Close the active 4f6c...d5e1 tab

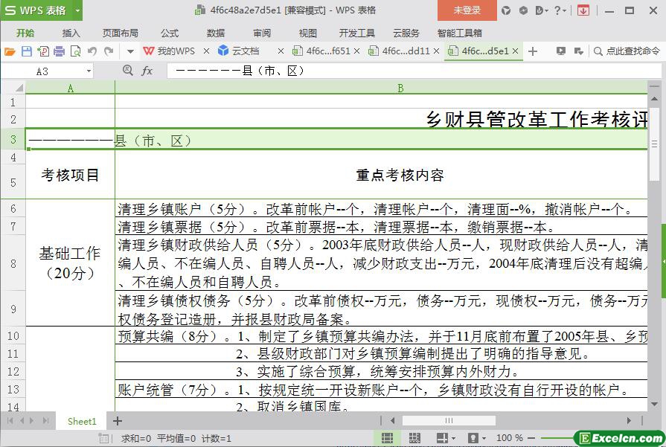click(515, 51)
